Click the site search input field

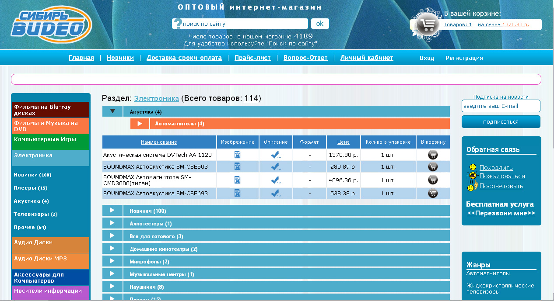(x=244, y=24)
